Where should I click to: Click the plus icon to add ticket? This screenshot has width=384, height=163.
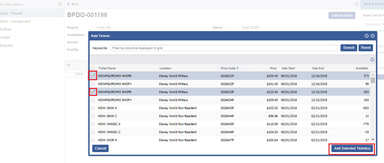click(69, 65)
